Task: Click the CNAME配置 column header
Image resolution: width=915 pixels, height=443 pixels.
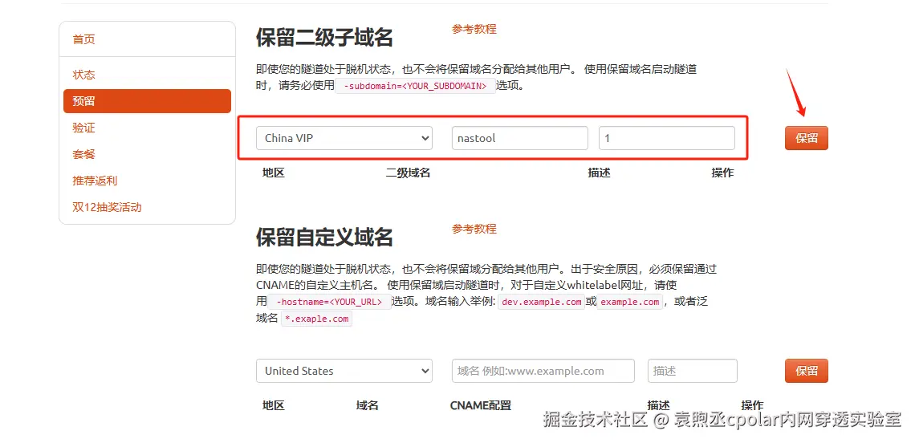Action: click(481, 405)
